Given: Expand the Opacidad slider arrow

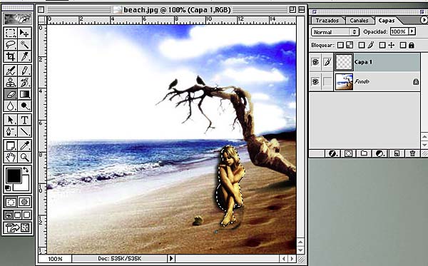Looking at the screenshot, I should tap(412, 31).
